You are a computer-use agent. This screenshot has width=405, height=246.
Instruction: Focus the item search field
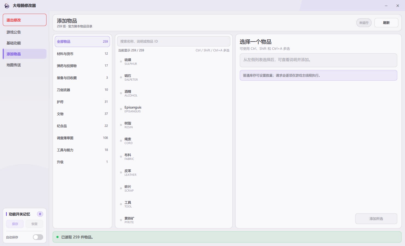[x=174, y=41]
